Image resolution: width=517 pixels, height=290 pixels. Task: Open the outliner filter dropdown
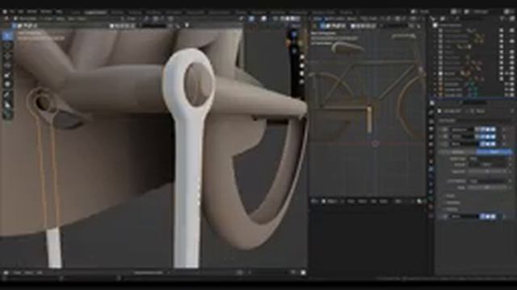click(x=502, y=19)
